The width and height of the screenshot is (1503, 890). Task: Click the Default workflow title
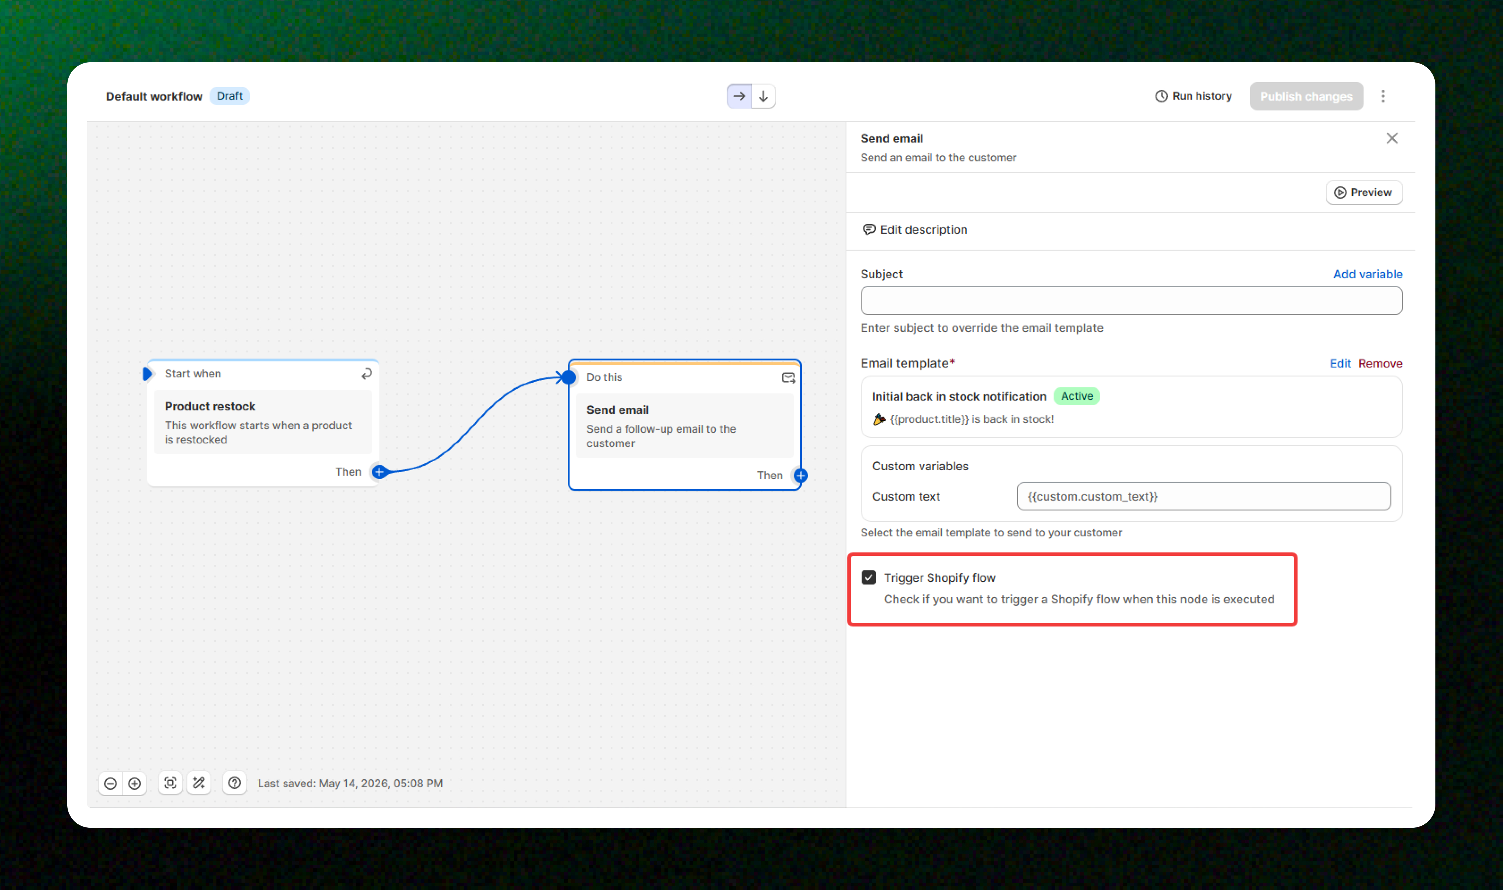click(x=154, y=97)
